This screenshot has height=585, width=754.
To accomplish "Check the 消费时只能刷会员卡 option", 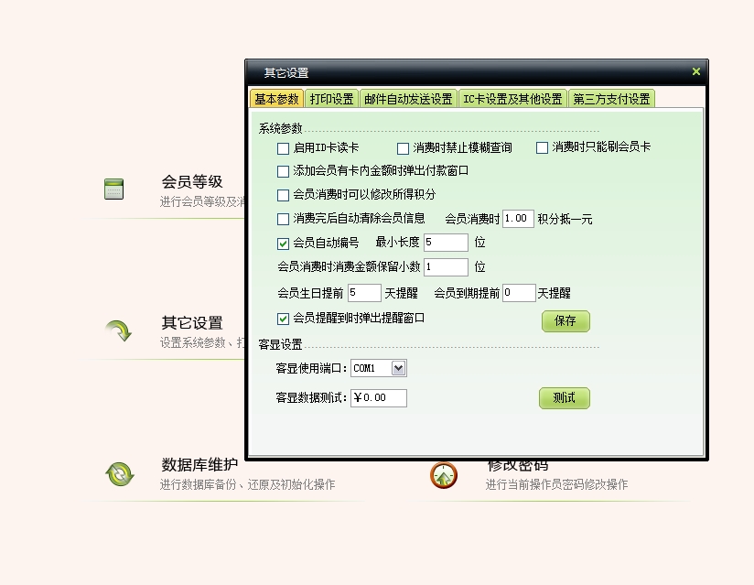I will pyautogui.click(x=543, y=148).
